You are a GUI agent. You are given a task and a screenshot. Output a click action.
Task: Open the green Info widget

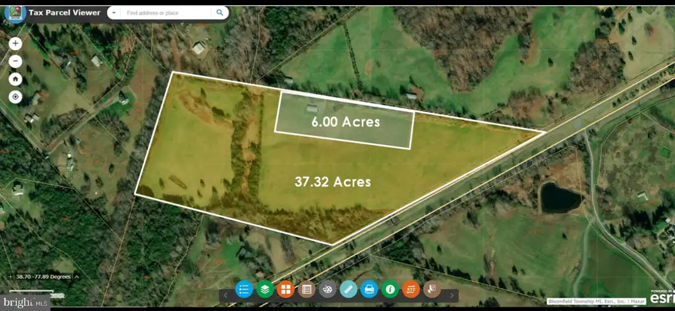click(390, 289)
